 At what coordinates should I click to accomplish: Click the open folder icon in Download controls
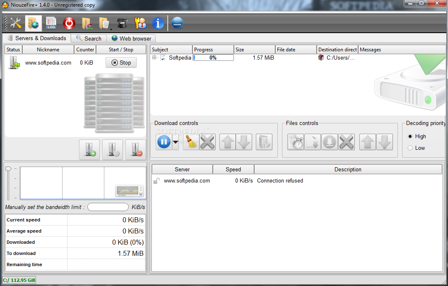[264, 142]
